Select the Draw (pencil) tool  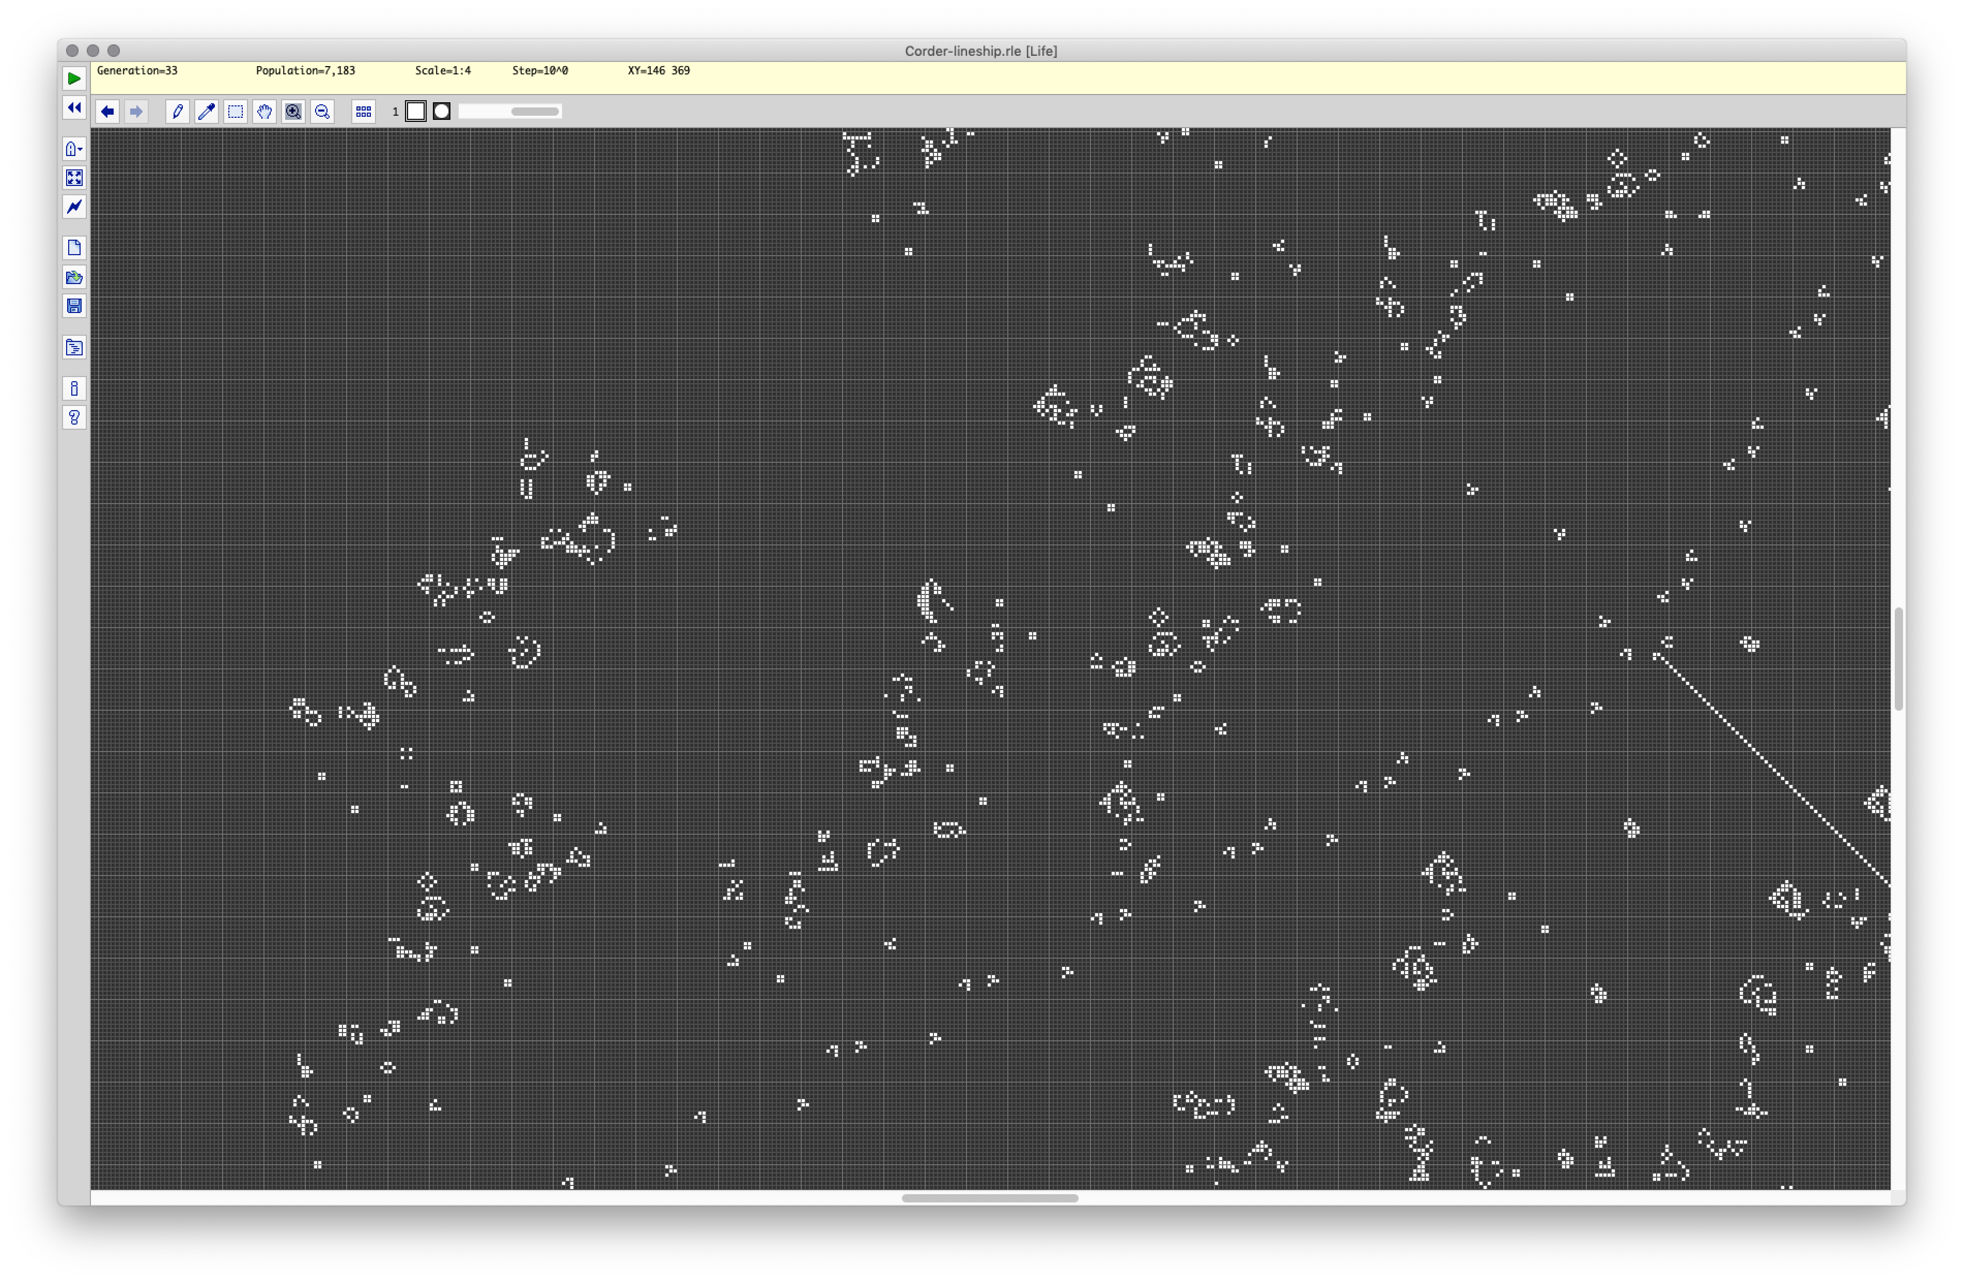(177, 112)
